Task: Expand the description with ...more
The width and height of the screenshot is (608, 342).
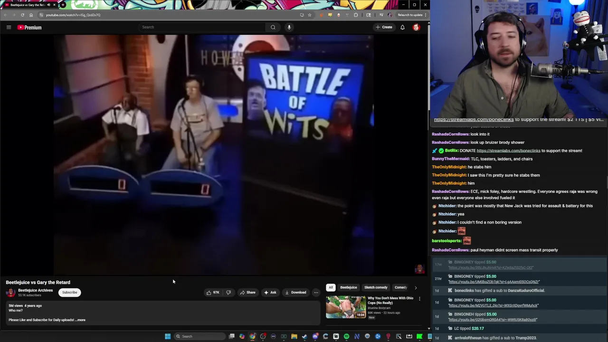Action: pyautogui.click(x=80, y=320)
